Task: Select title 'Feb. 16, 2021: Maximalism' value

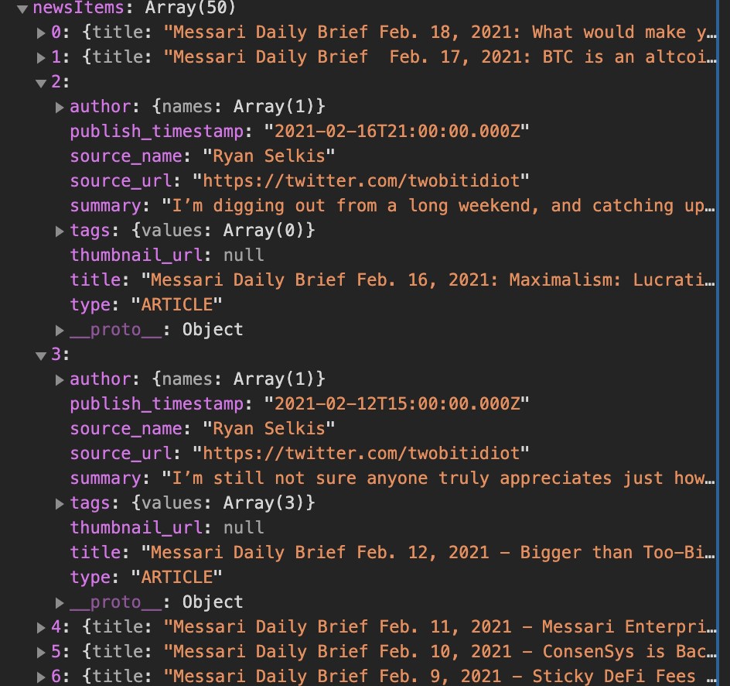Action: point(428,280)
